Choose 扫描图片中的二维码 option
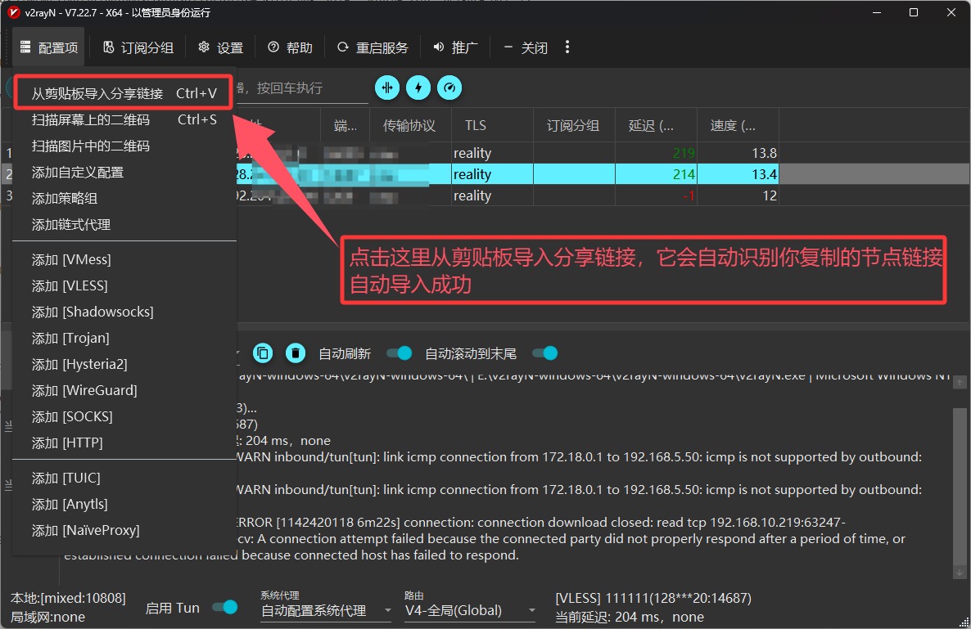Viewport: 971px width, 629px height. [x=124, y=146]
